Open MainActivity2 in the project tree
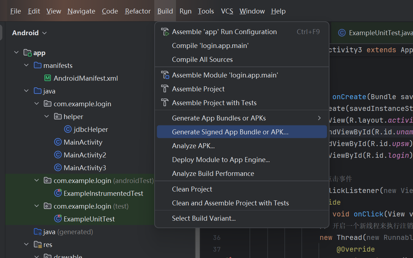The height and width of the screenshot is (258, 413). [85, 155]
